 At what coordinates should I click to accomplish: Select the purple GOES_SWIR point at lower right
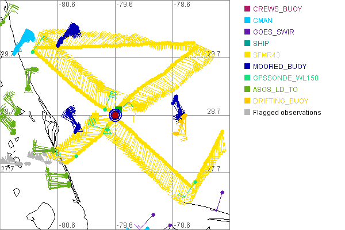point(223,193)
